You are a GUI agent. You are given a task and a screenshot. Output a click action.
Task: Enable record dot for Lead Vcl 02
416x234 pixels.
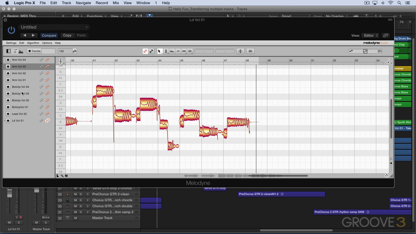8,114
